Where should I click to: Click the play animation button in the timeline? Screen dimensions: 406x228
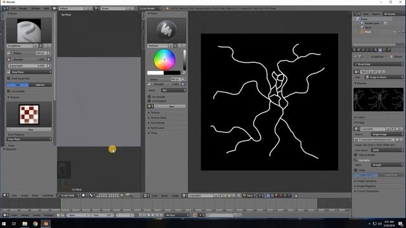pyautogui.click(x=153, y=215)
